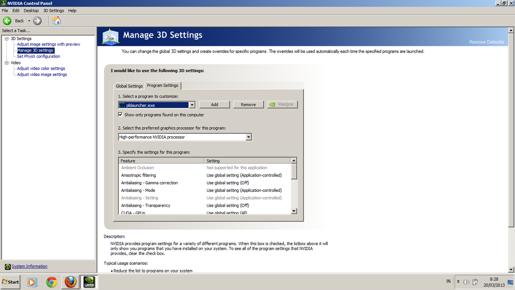This screenshot has width=515, height=290.
Task: Open Windows Media Player from taskbar
Action: (x=32, y=282)
